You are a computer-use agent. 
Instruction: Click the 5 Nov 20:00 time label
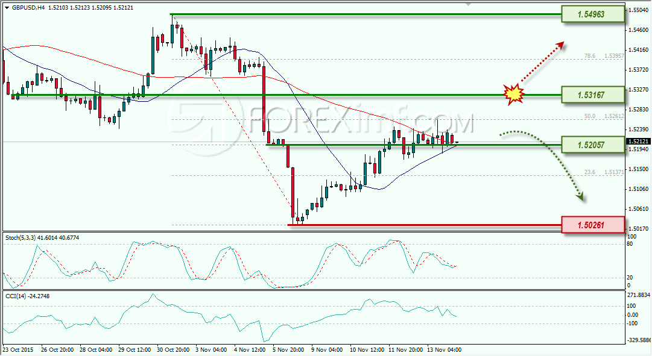coord(288,350)
